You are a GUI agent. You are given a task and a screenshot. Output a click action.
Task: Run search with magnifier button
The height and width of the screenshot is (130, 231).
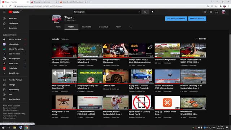click(x=145, y=12)
